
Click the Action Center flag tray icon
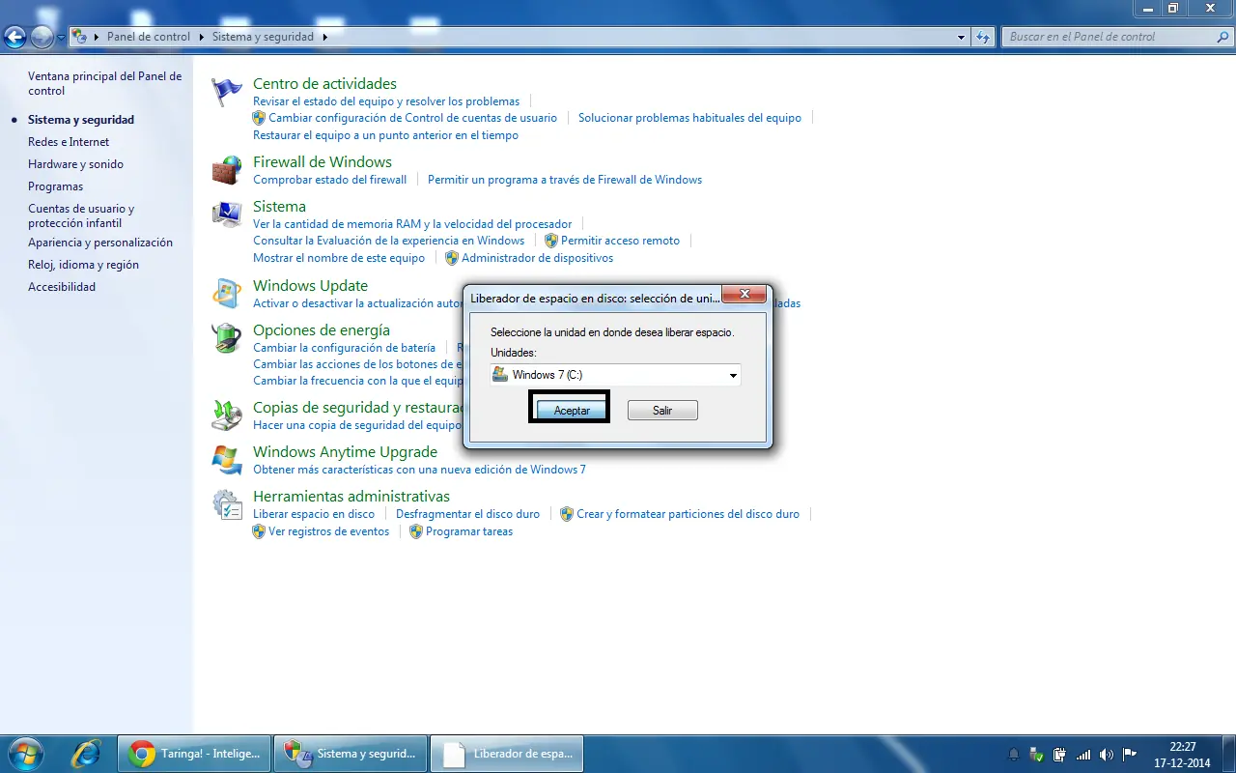[1129, 754]
